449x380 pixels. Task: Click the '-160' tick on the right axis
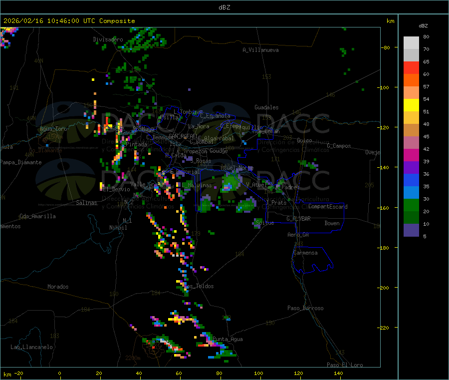click(x=384, y=208)
